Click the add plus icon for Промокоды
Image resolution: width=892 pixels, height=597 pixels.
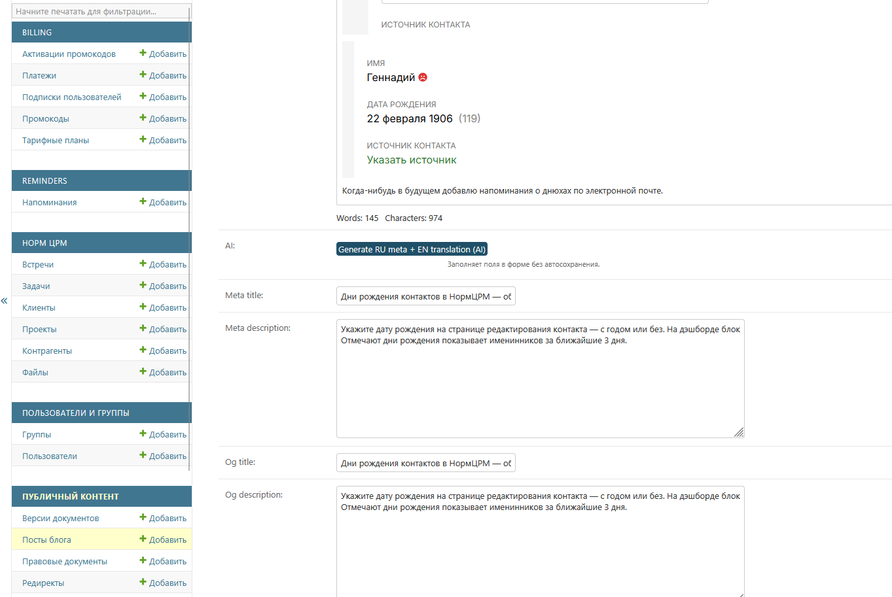tap(143, 118)
